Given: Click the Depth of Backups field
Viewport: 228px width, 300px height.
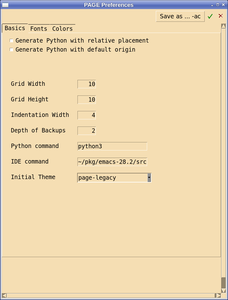Looking at the screenshot, I should (x=86, y=131).
